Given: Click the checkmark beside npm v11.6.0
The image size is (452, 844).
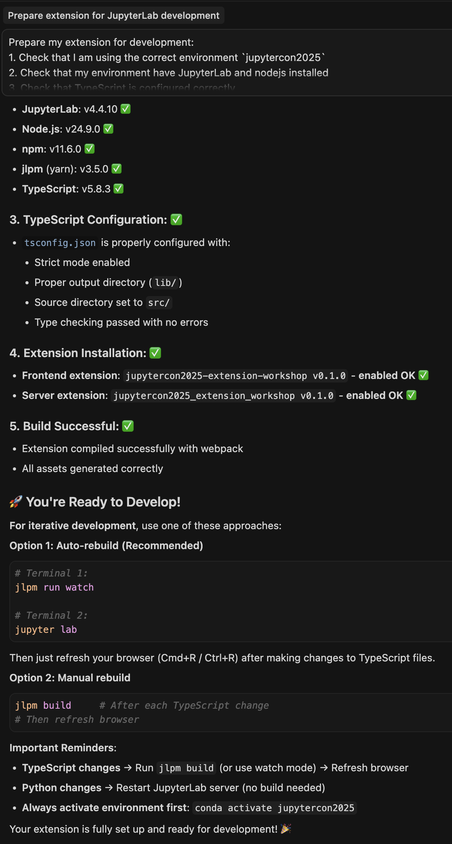Looking at the screenshot, I should [90, 149].
